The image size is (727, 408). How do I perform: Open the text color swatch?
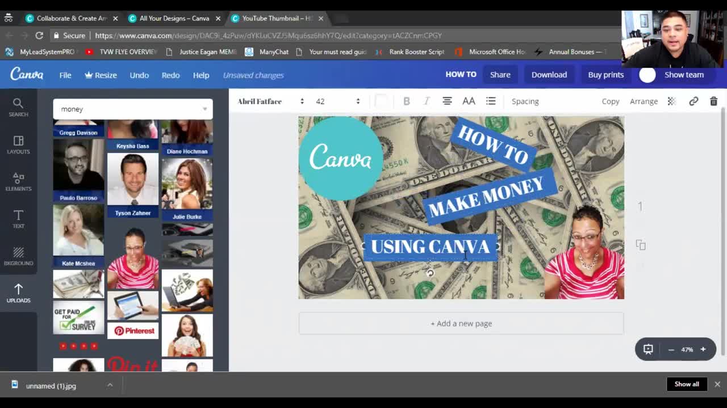coord(381,101)
